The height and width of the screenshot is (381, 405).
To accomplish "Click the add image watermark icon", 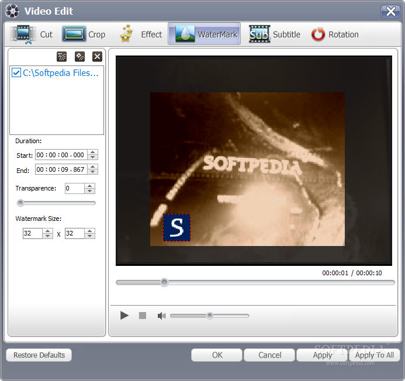I will click(79, 57).
